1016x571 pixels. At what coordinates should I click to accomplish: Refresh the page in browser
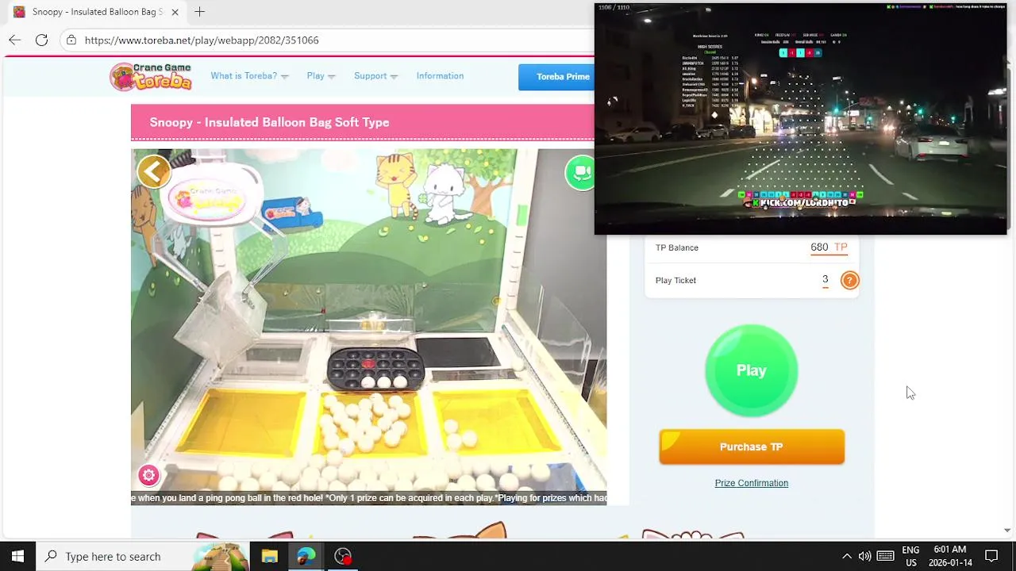pos(41,40)
